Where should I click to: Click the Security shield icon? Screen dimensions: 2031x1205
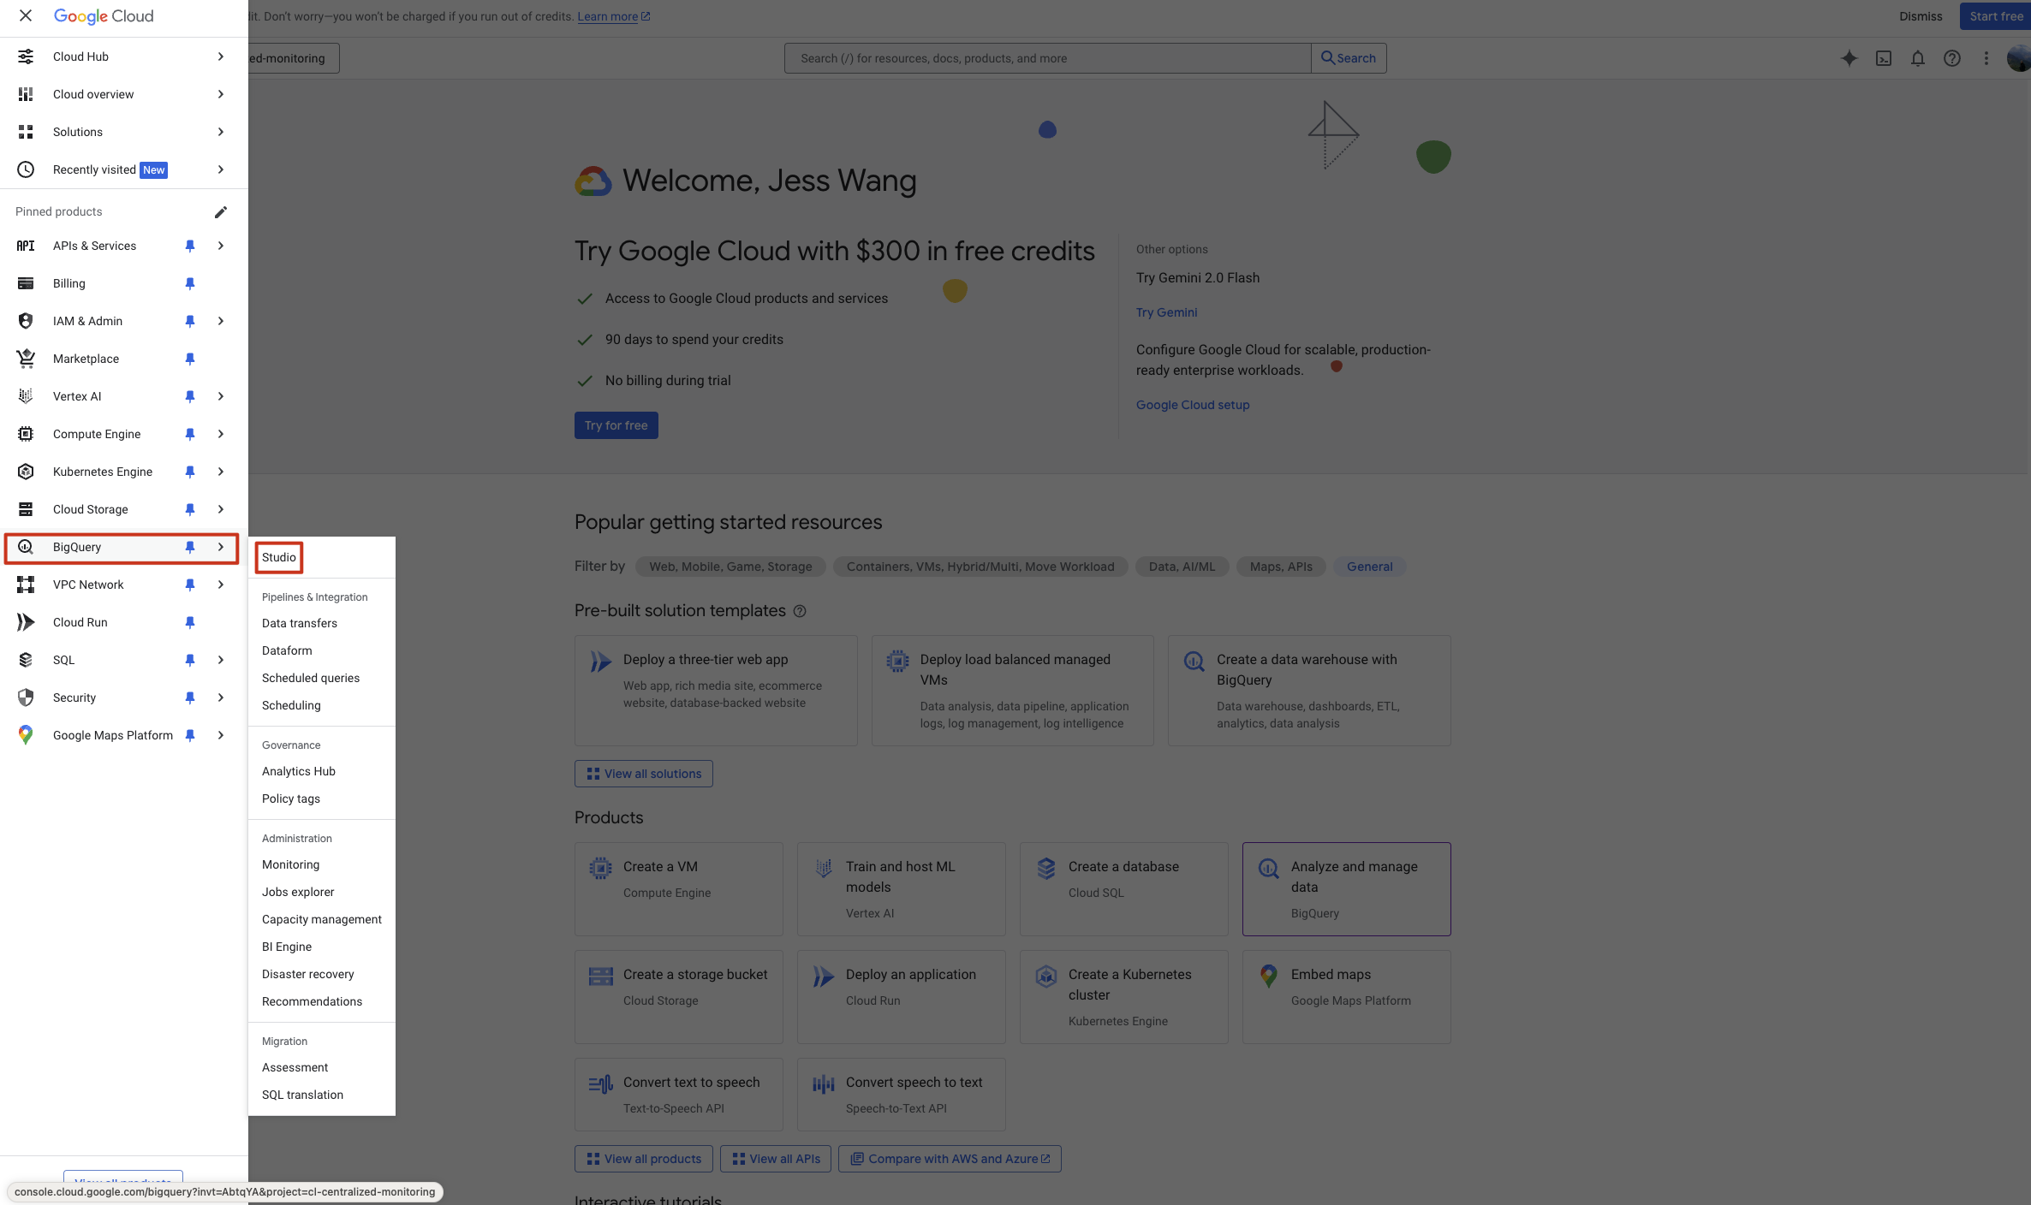click(x=26, y=697)
